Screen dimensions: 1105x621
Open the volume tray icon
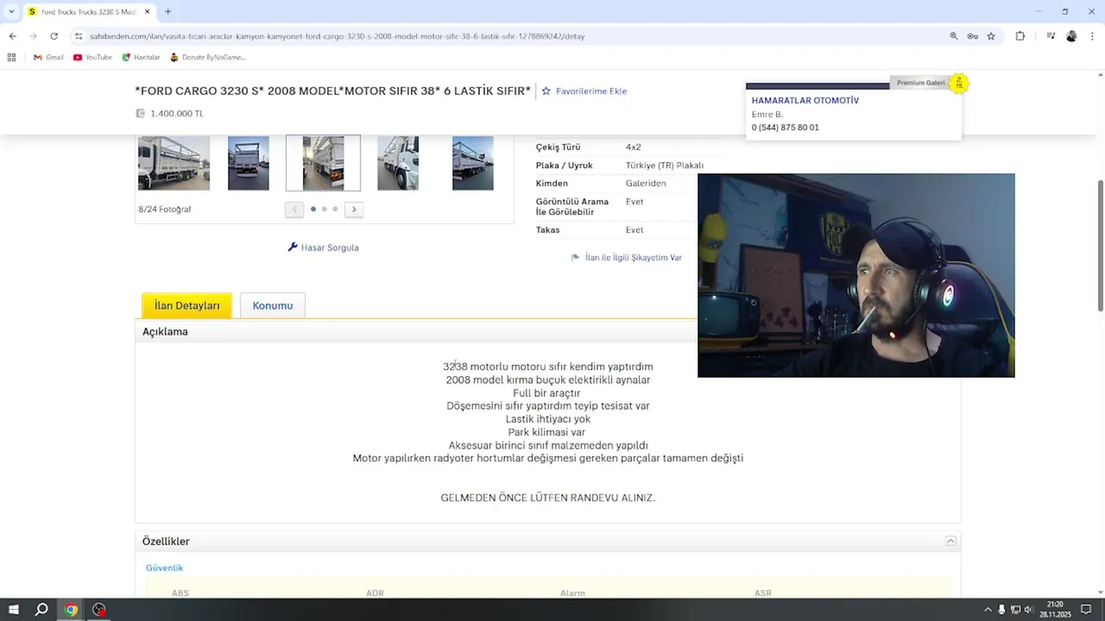pyautogui.click(x=1028, y=610)
